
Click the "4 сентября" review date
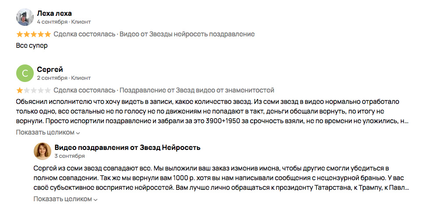pos(52,21)
